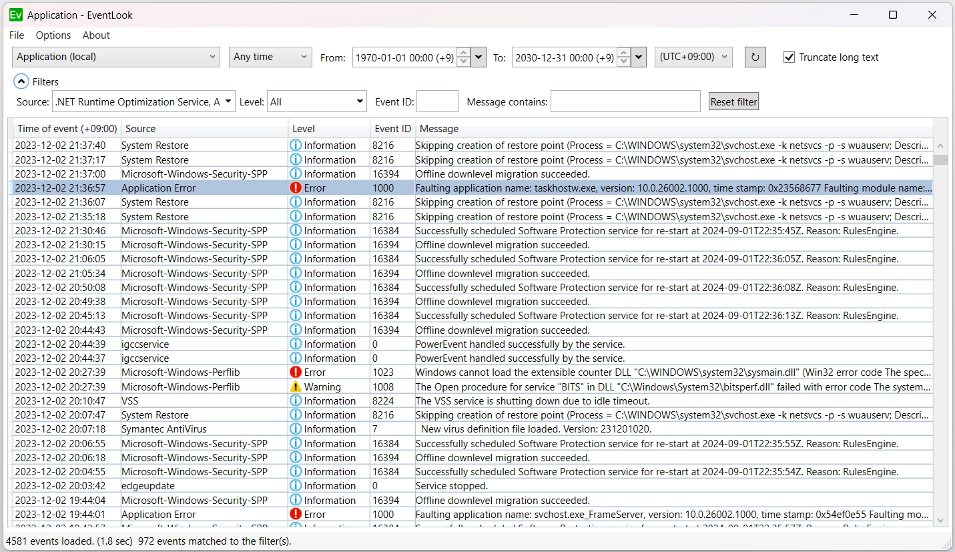Click the Information icon in the 21:30:46 row
955x552 pixels.
click(296, 231)
